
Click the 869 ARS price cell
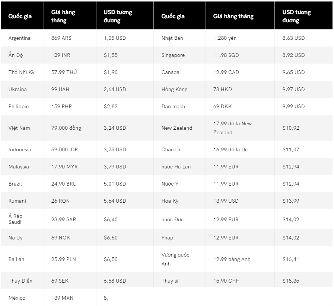[x=61, y=38]
